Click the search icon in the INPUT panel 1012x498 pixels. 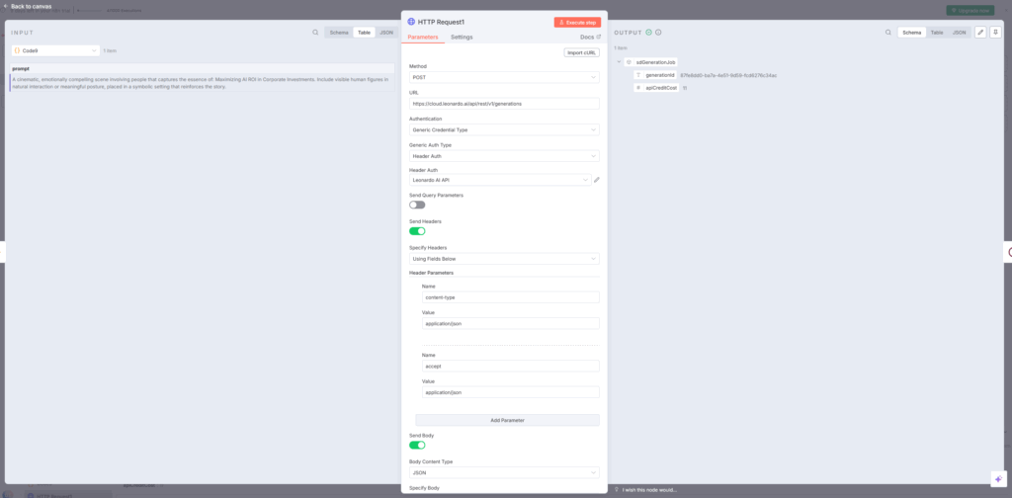click(x=315, y=33)
